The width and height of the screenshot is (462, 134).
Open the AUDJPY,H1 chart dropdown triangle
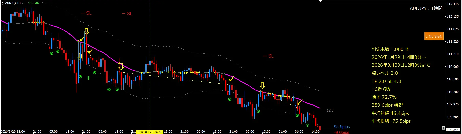point(2,3)
